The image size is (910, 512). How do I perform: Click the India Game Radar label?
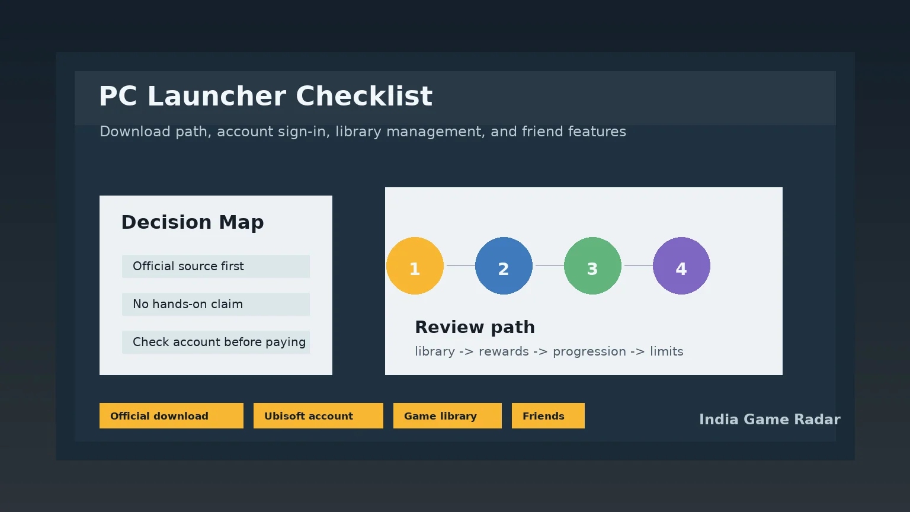pos(770,420)
